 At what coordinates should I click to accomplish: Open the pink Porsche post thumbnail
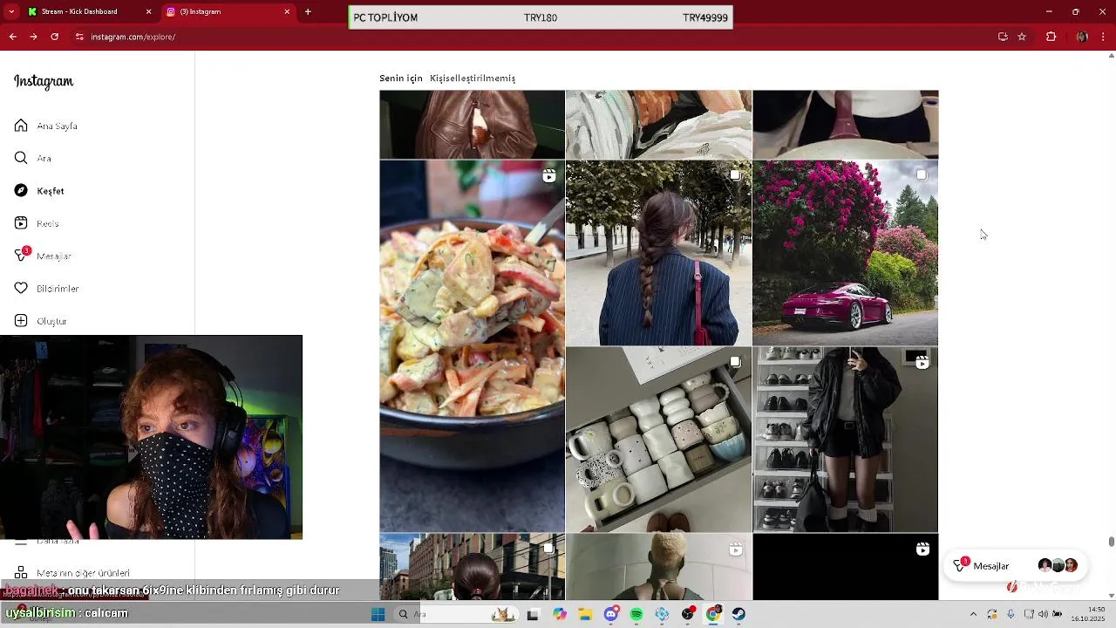pos(846,253)
